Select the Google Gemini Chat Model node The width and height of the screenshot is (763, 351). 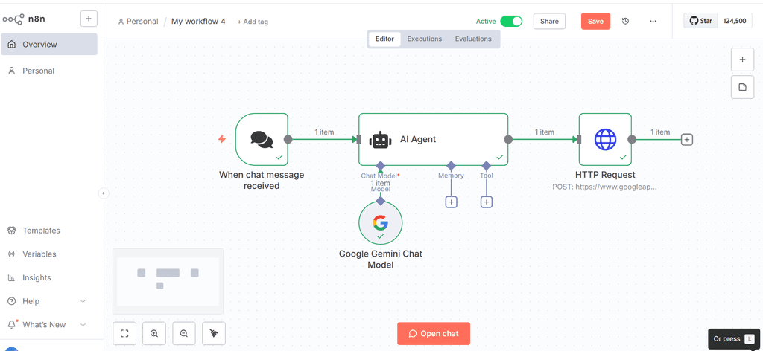tap(381, 223)
